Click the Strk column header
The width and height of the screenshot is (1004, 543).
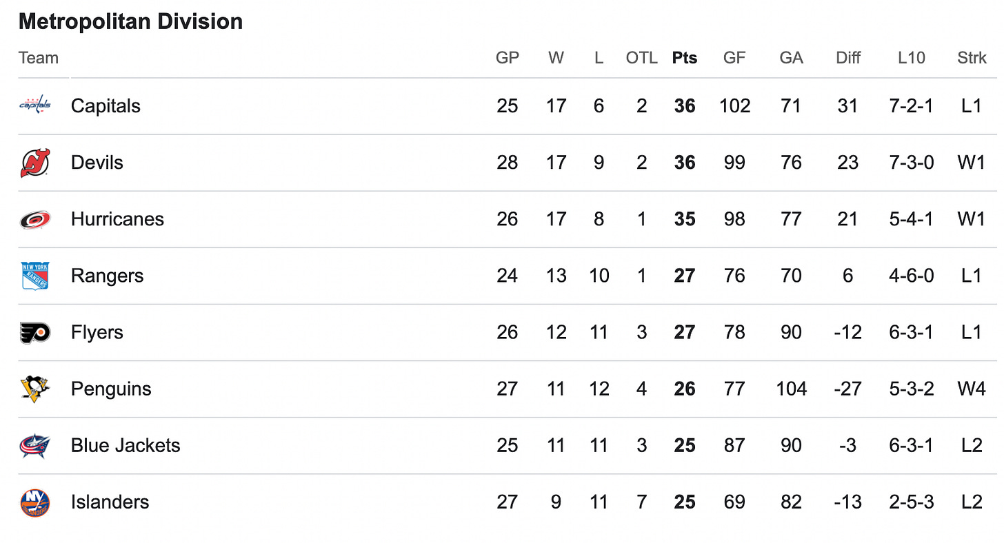[x=972, y=58]
